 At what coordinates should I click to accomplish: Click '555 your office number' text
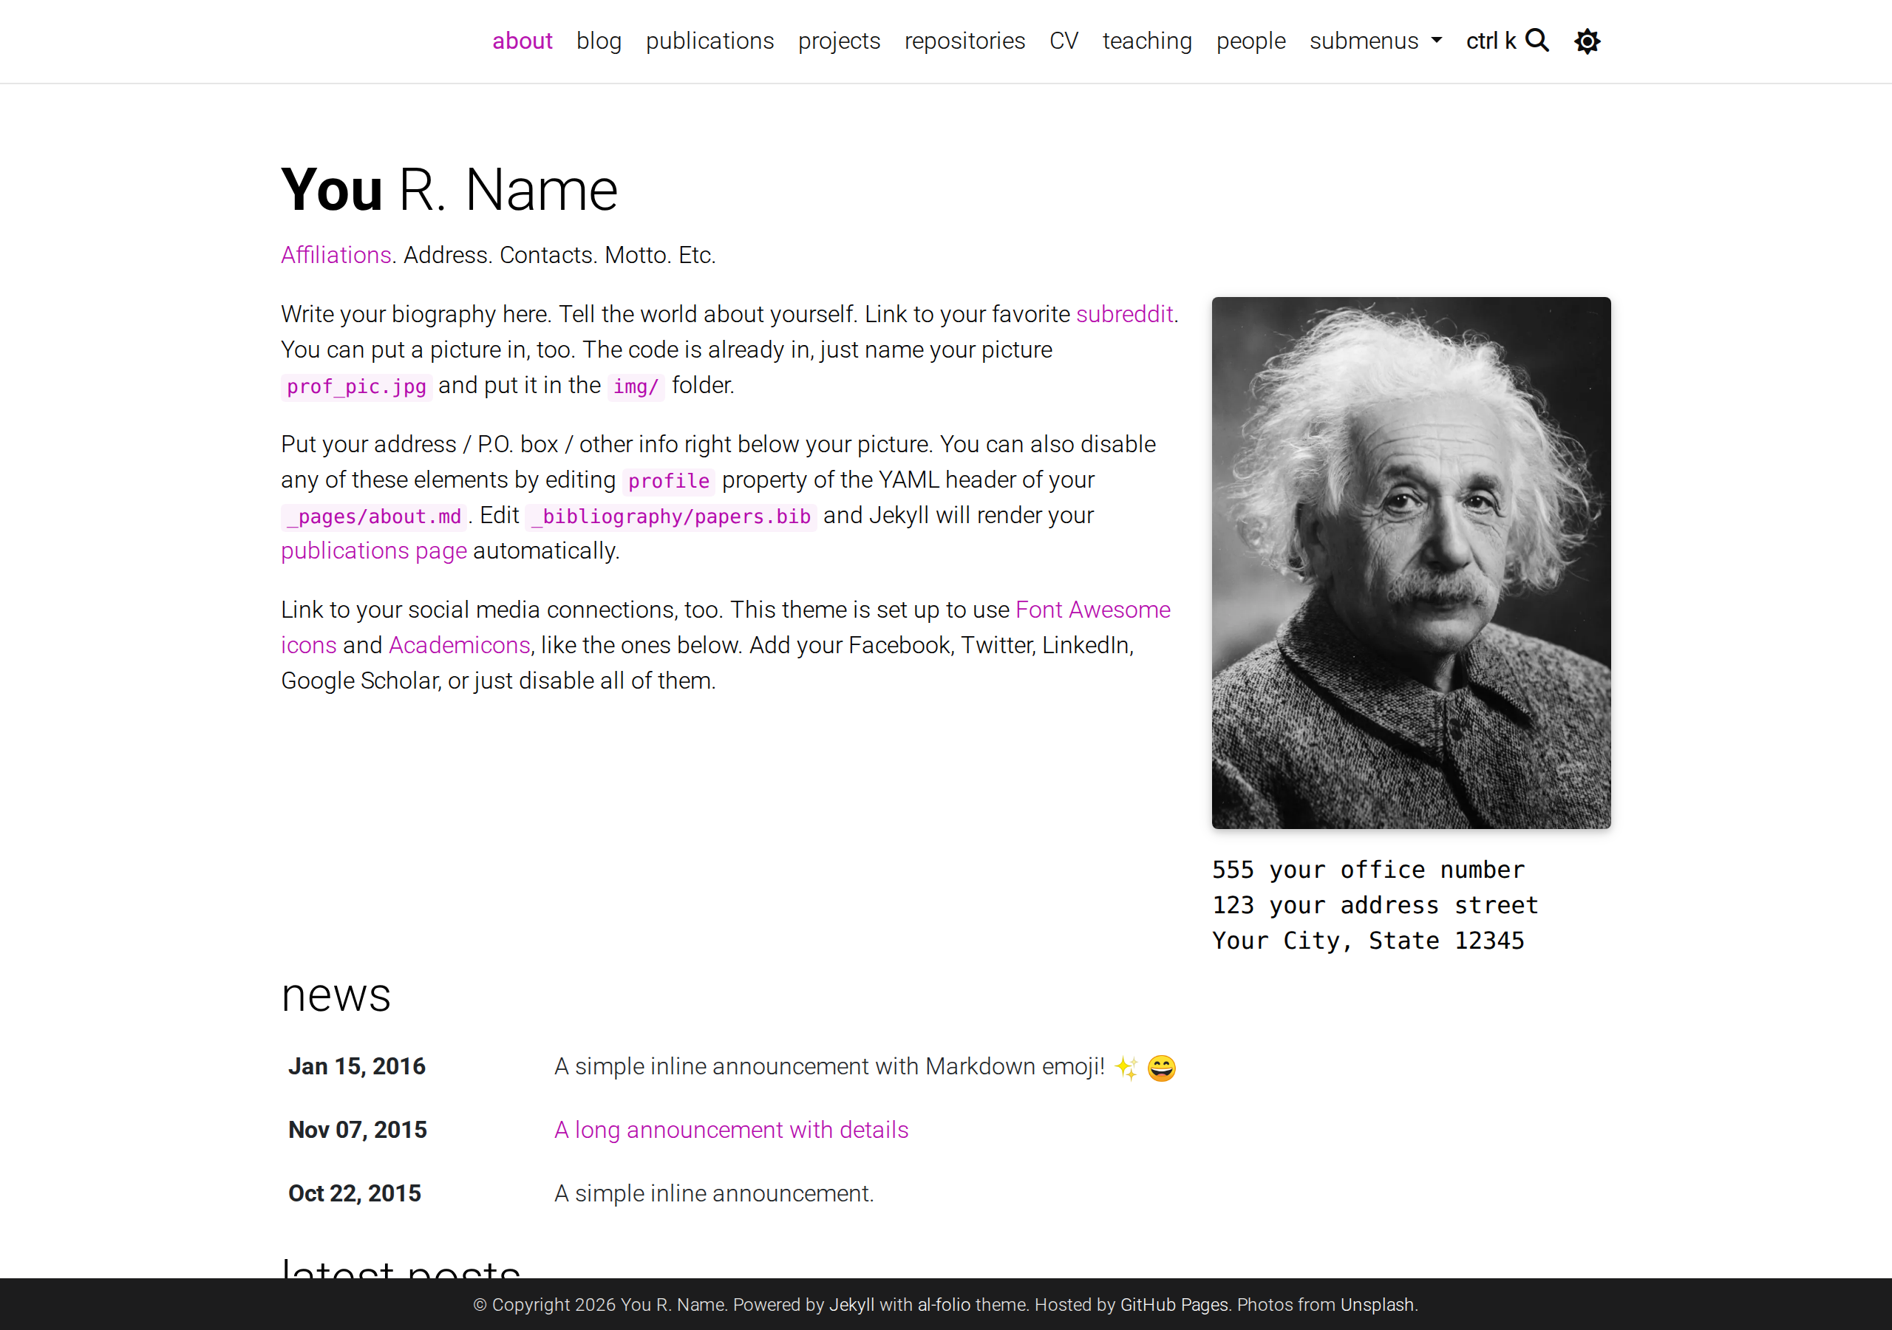[1368, 870]
